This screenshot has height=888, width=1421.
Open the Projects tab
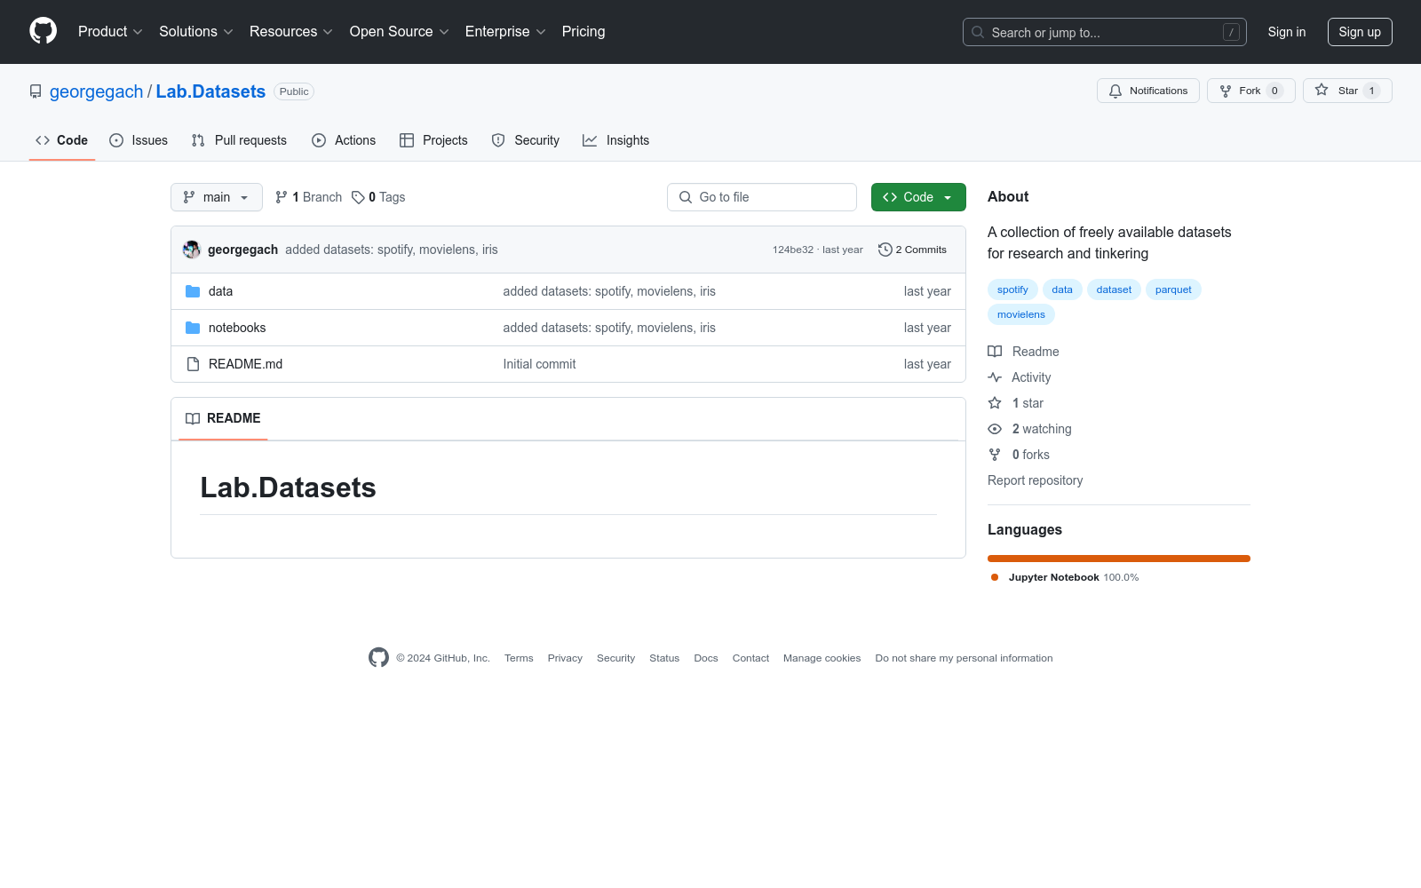pos(433,140)
